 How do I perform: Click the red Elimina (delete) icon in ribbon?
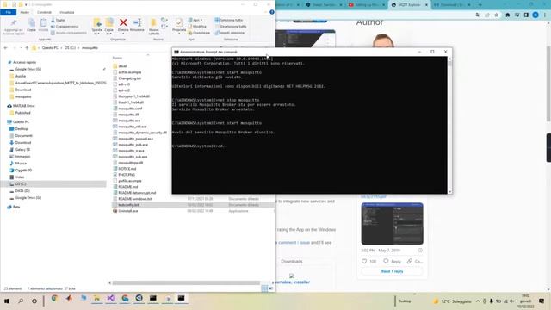[x=123, y=23]
